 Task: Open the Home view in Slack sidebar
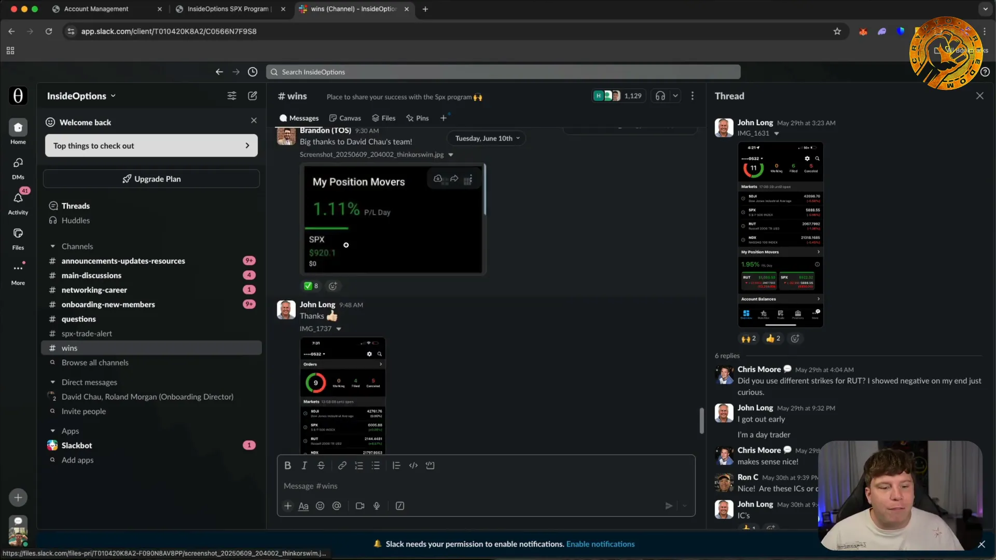point(18,132)
